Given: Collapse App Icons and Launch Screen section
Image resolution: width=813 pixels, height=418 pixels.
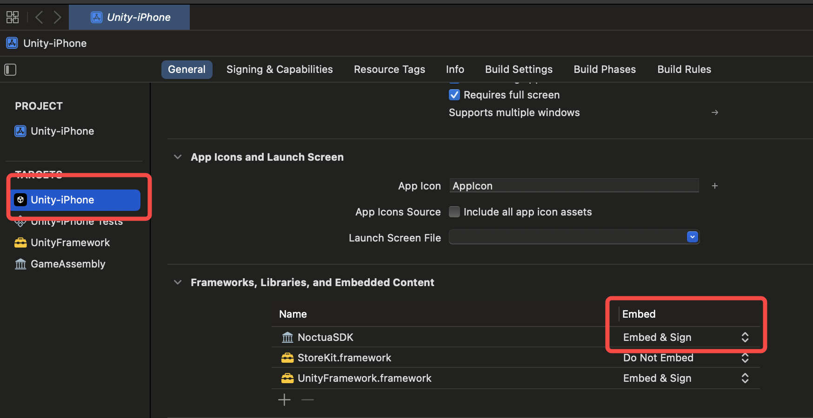Looking at the screenshot, I should point(178,157).
